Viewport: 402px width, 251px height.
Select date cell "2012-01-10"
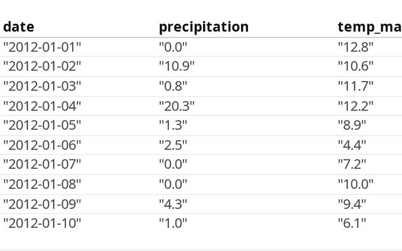(x=42, y=223)
